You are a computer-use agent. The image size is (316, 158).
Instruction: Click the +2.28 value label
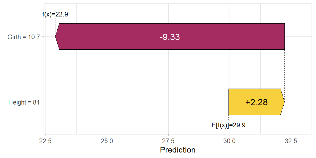click(256, 102)
